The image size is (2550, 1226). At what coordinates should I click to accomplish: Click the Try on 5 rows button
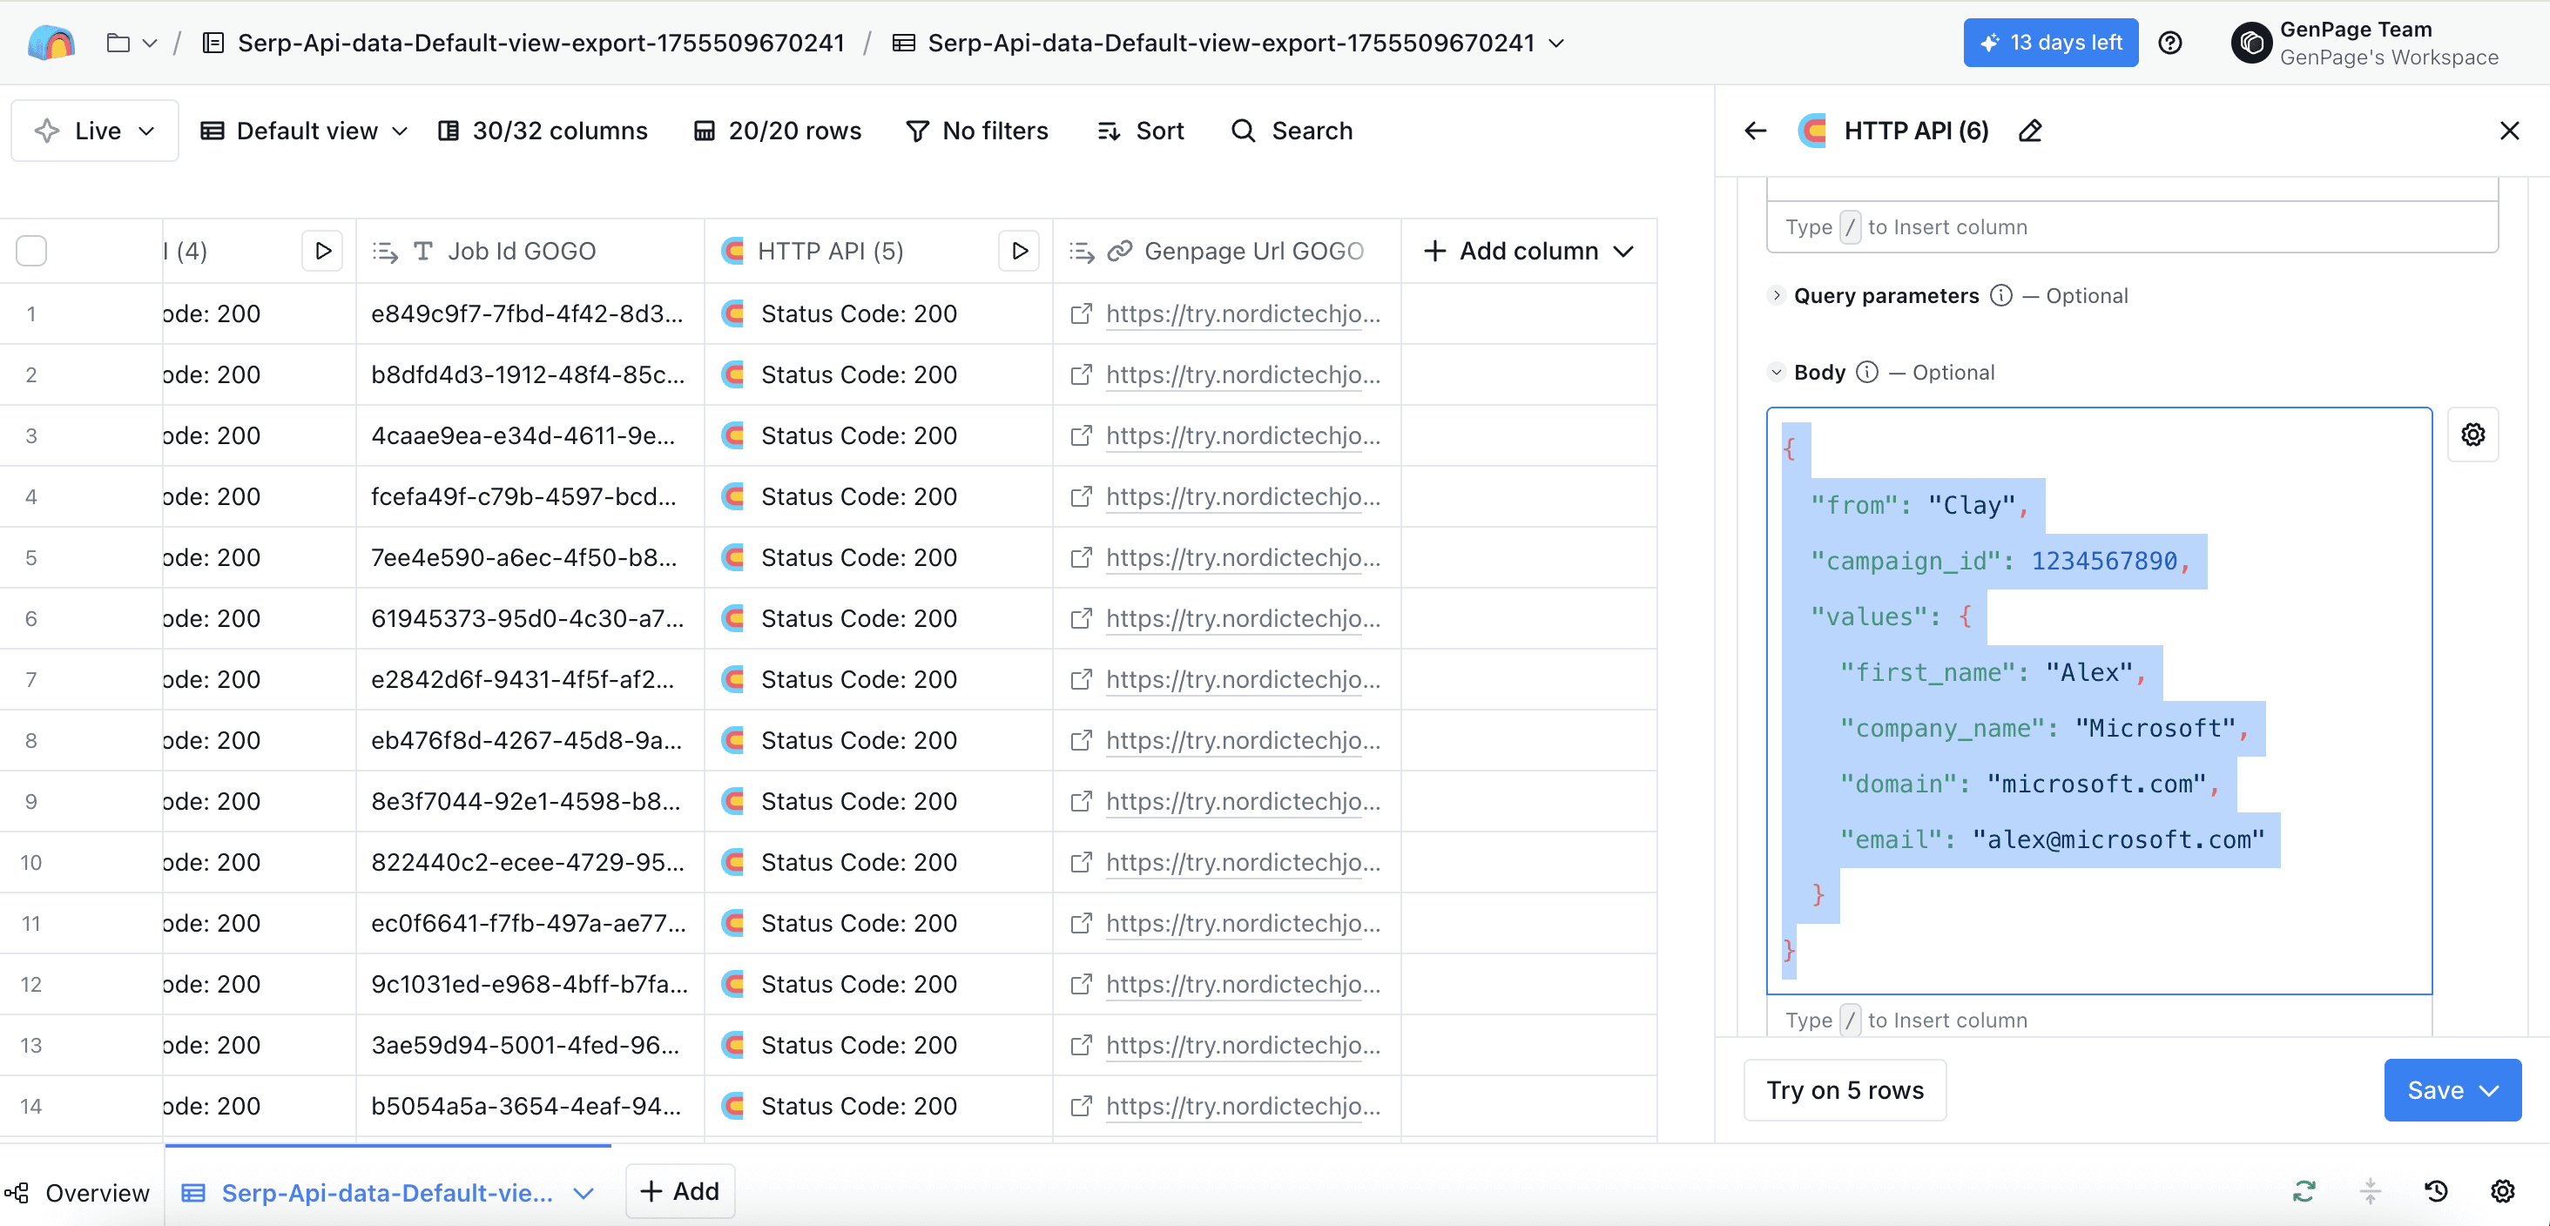(1845, 1089)
